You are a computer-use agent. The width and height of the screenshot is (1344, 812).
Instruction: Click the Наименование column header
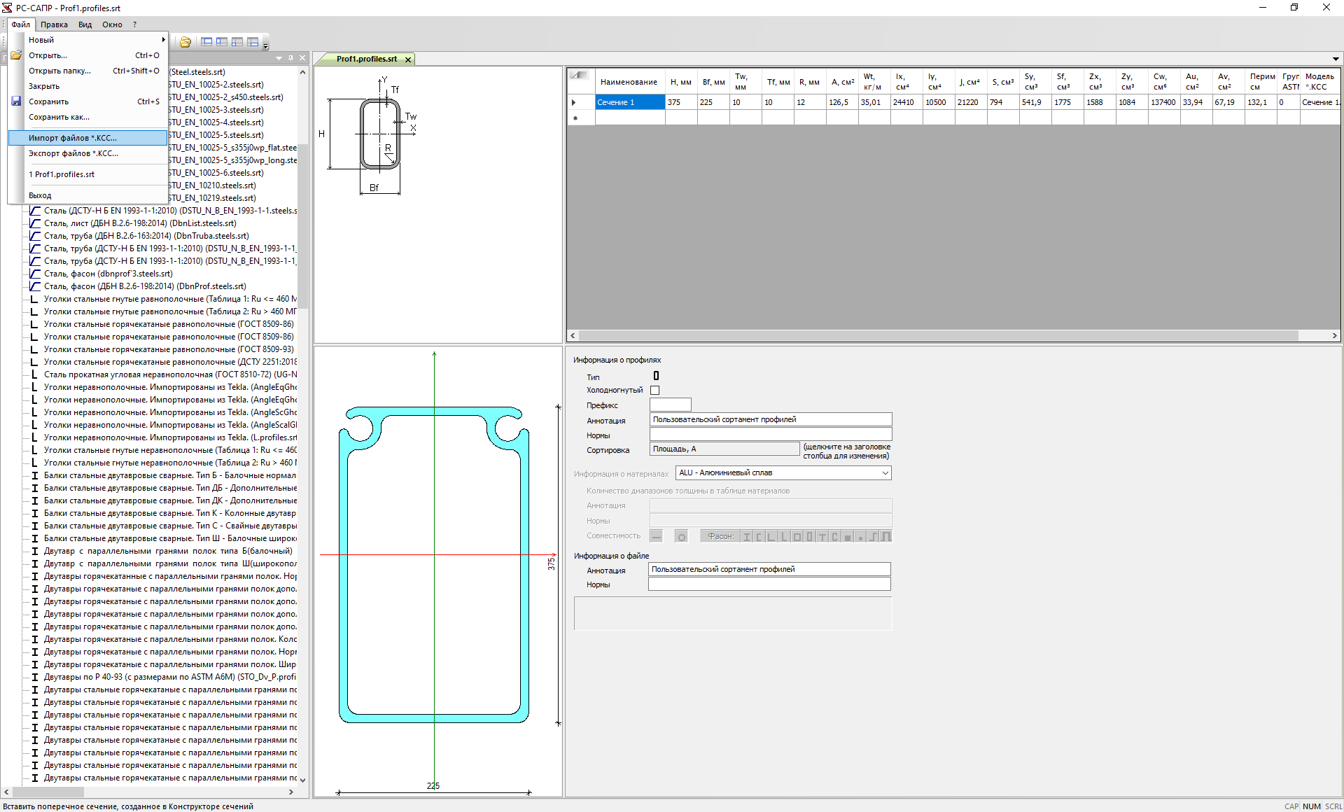click(x=629, y=82)
